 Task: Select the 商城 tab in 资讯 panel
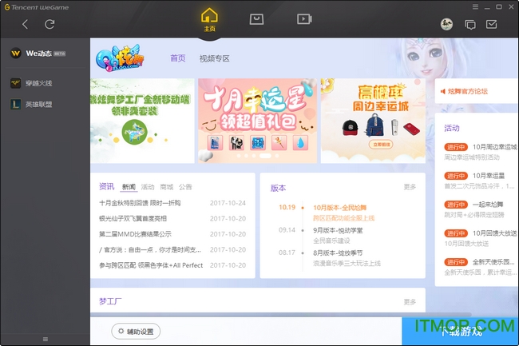167,187
